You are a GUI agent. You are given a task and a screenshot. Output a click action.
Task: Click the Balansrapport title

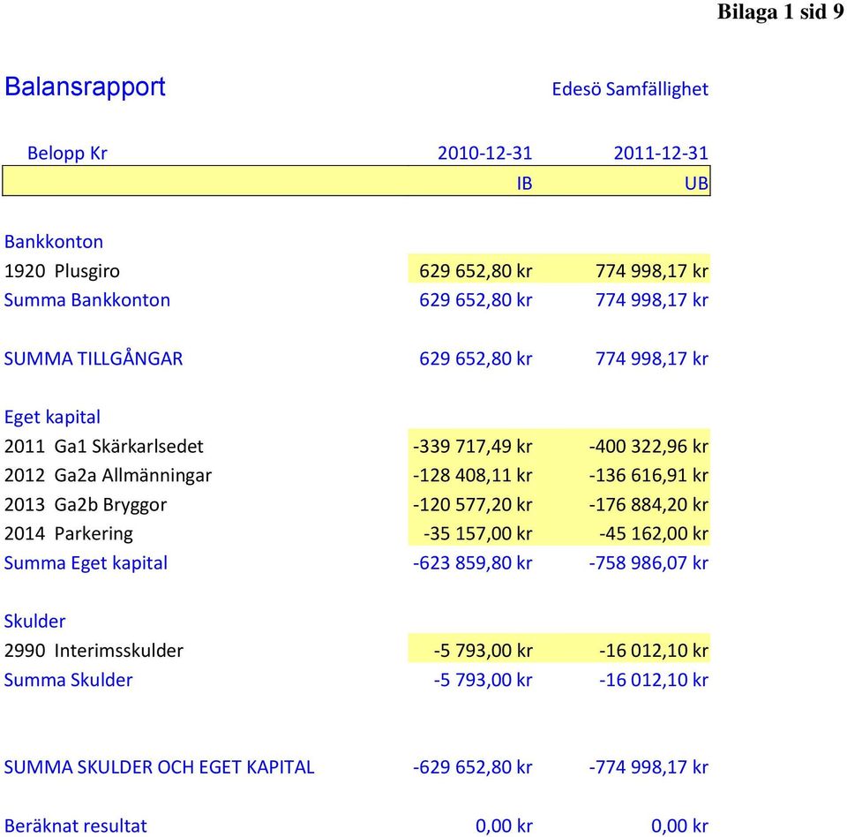pos(85,87)
